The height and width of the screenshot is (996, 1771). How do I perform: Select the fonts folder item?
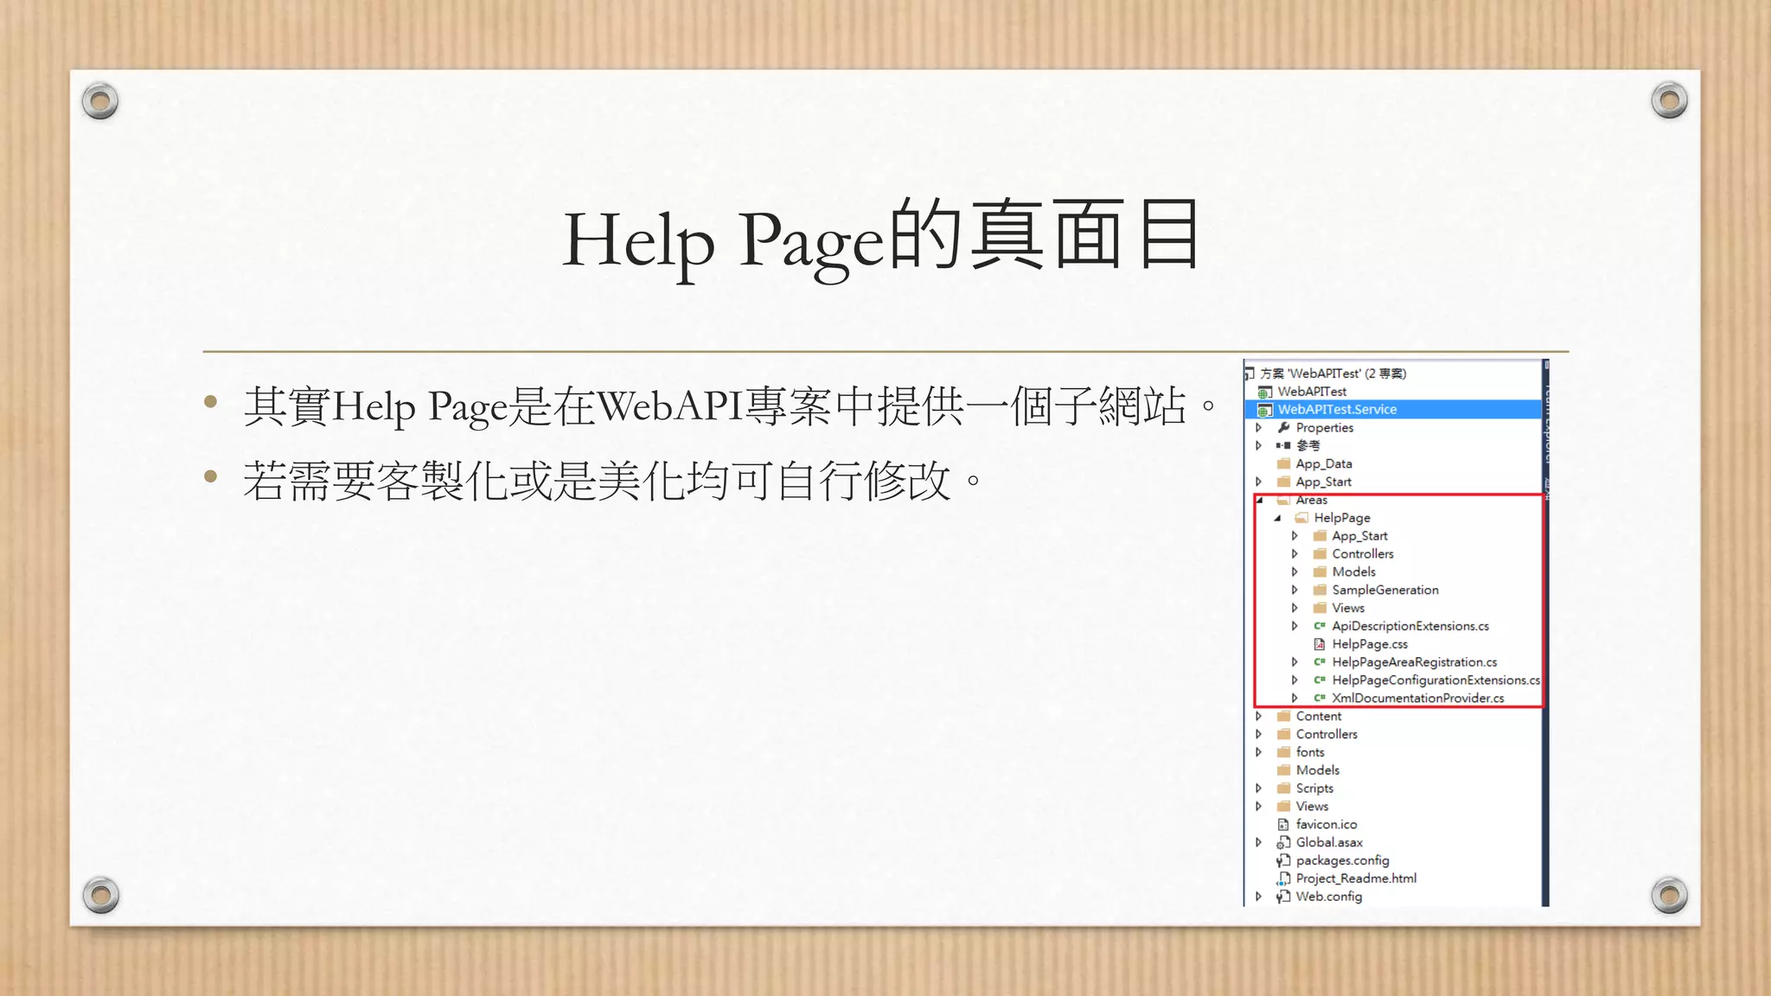[1310, 752]
